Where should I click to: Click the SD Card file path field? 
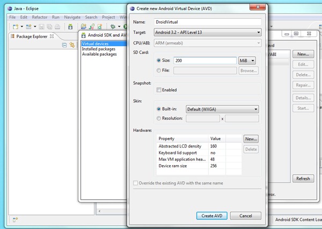205,71
